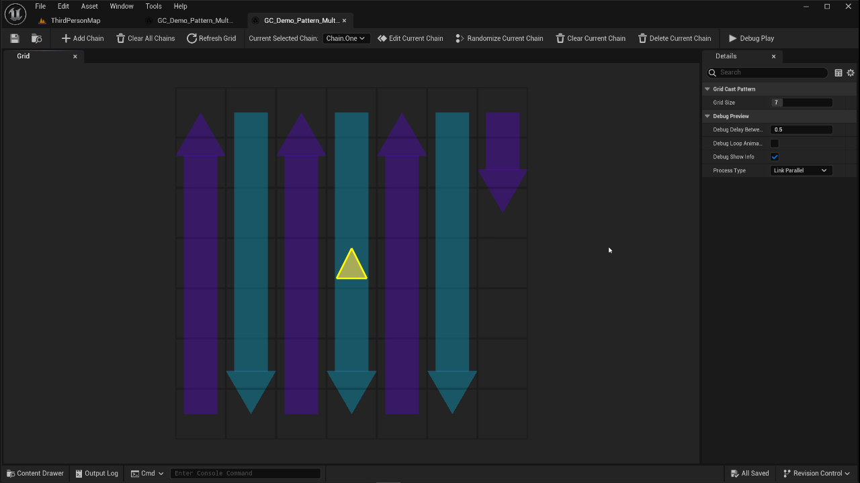Viewport: 860px width, 483px height.
Task: Close the Details panel tab
Action: [773, 56]
